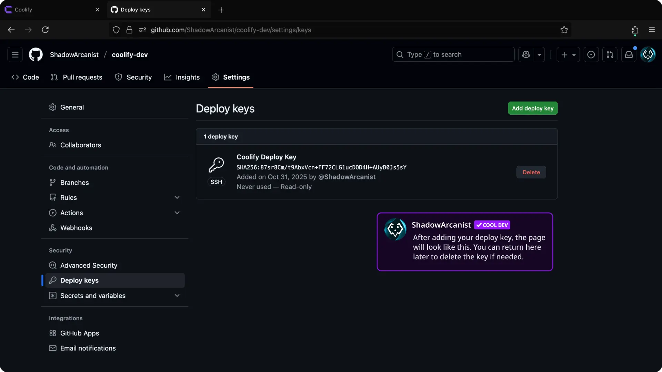Switch to the Pull requests tab
Viewport: 662px width, 372px height.
click(77, 77)
